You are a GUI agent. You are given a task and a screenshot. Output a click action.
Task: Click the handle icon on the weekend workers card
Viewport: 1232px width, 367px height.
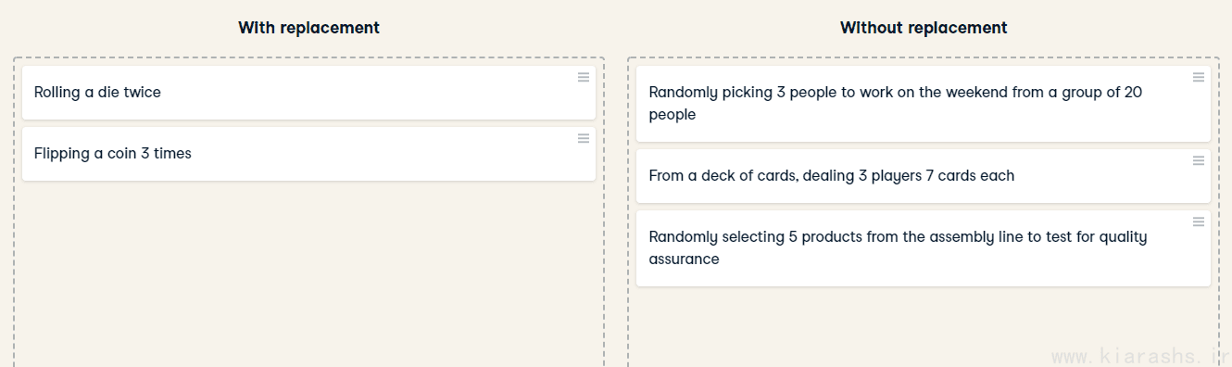[x=1199, y=78]
